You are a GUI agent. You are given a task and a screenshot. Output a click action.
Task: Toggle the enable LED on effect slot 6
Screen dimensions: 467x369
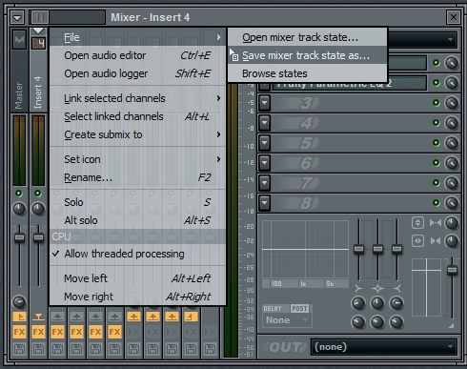click(x=437, y=163)
